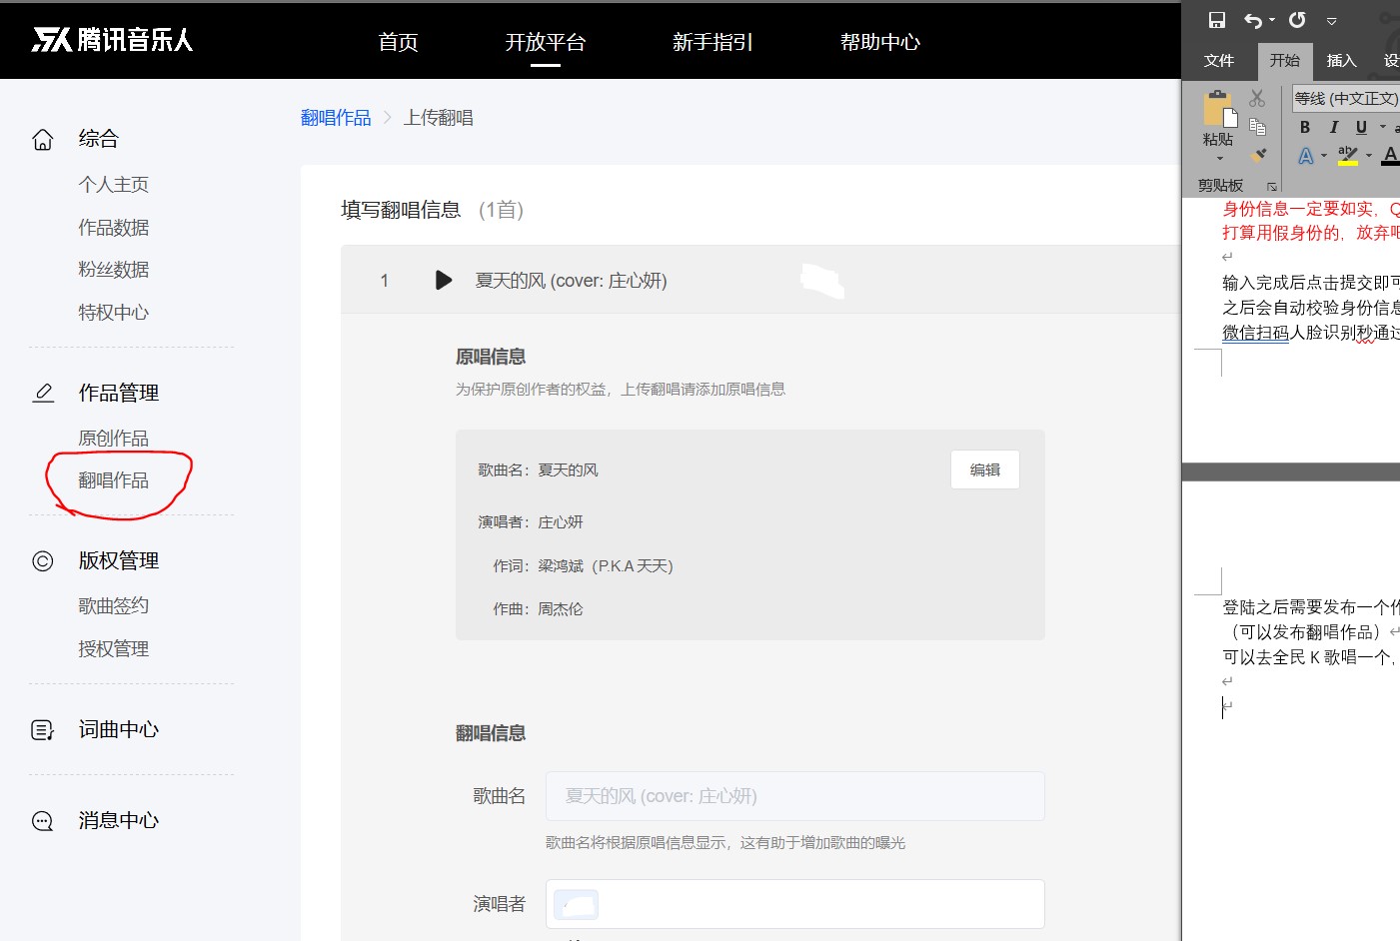The width and height of the screenshot is (1400, 941).
Task: Click the pencil icon beside 作品管理
Action: coord(43,393)
